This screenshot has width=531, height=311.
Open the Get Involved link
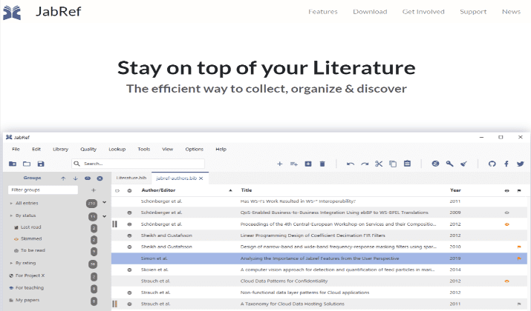[x=423, y=12]
